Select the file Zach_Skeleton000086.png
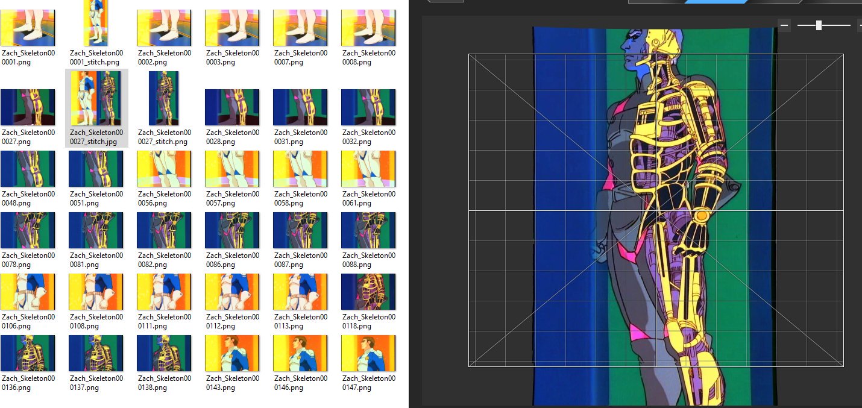This screenshot has width=862, height=408. [233, 240]
